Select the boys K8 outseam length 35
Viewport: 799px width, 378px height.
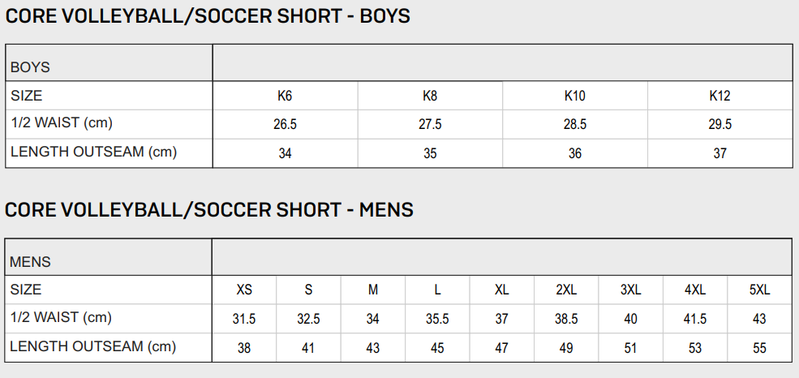(x=430, y=153)
